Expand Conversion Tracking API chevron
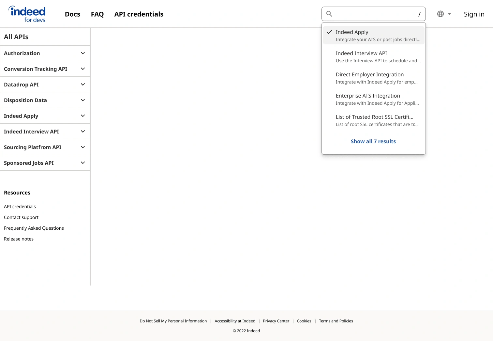Image resolution: width=493 pixels, height=341 pixels. click(83, 69)
